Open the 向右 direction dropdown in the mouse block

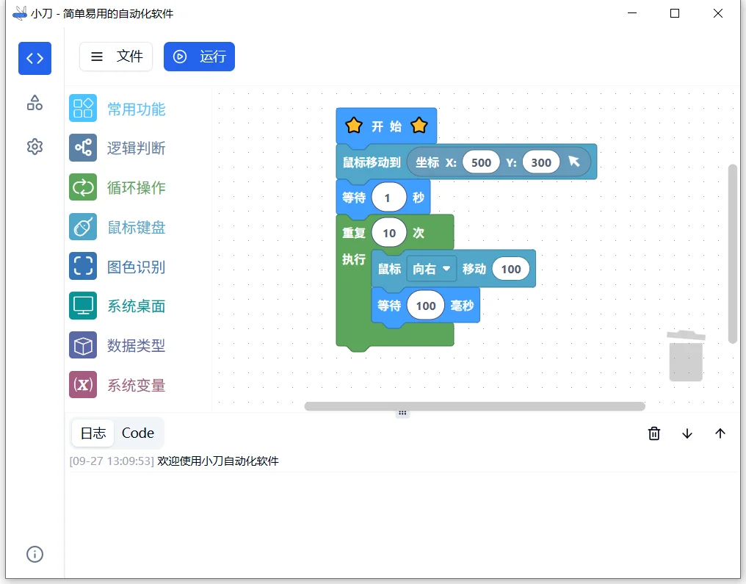431,269
